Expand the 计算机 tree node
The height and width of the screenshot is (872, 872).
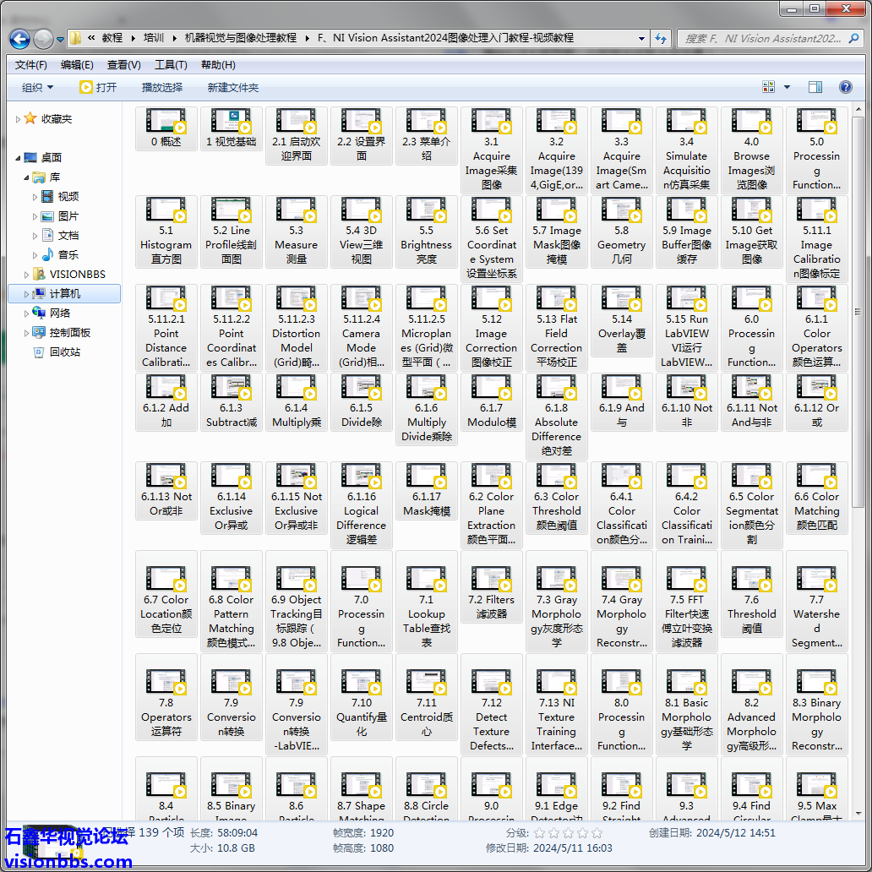(x=26, y=294)
